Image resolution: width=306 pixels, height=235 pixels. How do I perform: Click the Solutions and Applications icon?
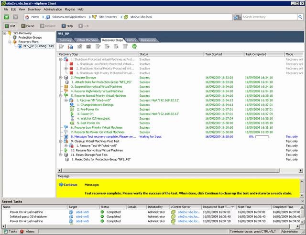(48, 17)
